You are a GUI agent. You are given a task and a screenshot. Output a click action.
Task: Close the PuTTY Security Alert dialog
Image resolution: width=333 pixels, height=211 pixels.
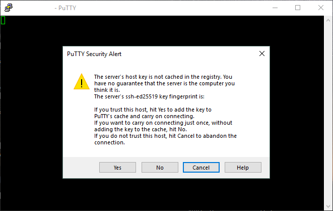[262, 54]
